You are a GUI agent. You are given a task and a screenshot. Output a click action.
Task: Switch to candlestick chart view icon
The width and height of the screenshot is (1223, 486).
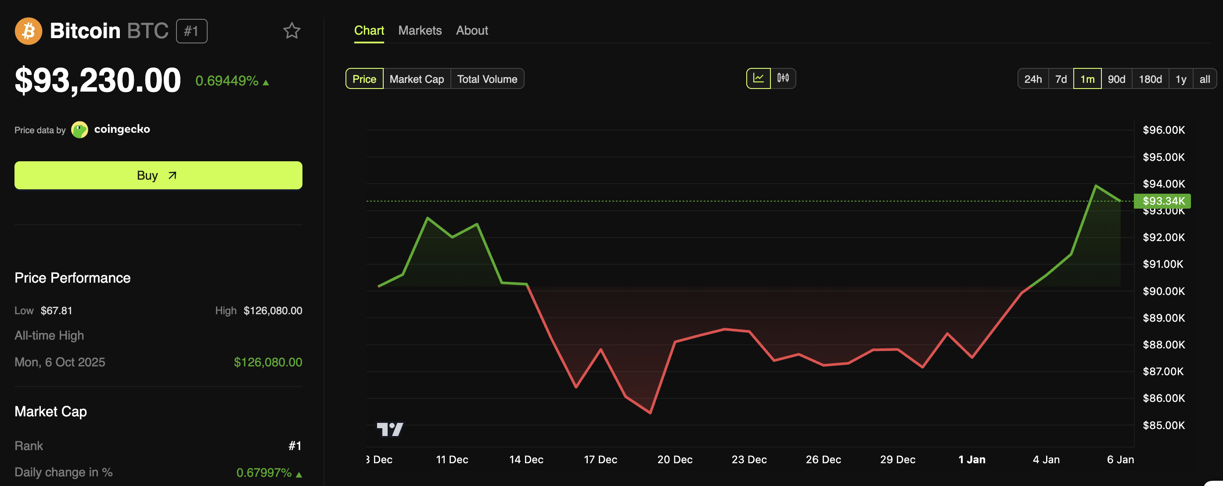coord(783,78)
